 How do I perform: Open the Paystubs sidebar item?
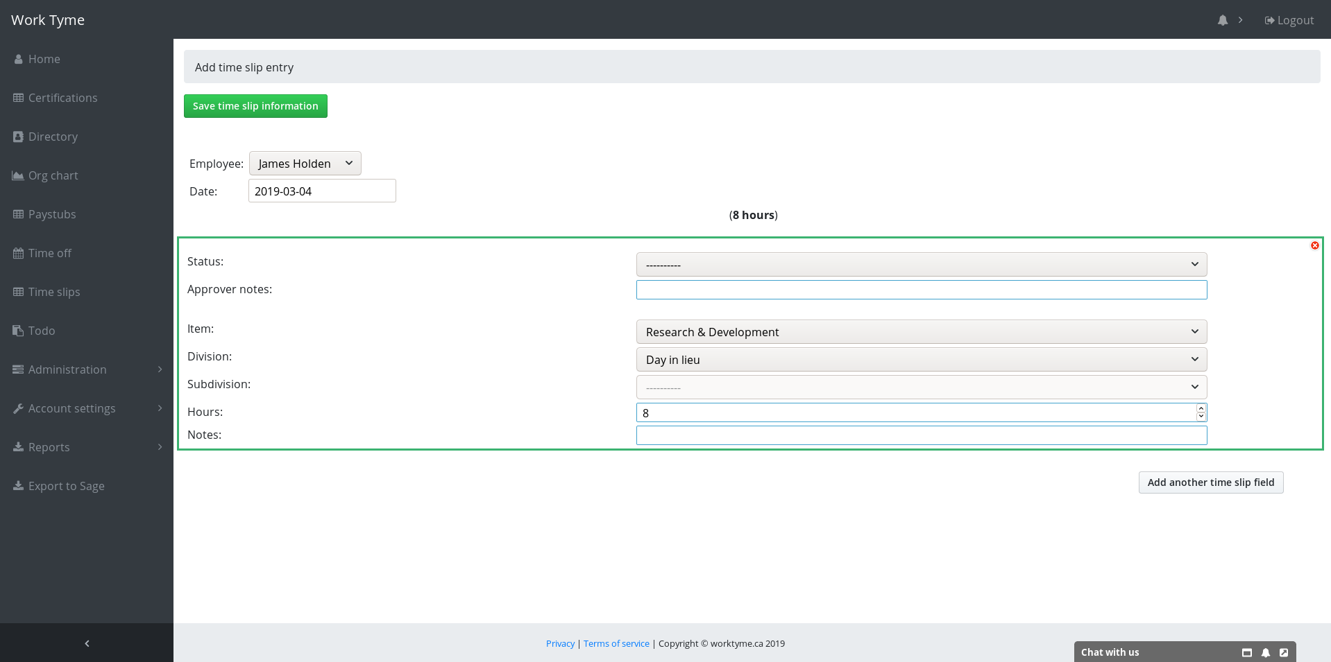click(51, 214)
